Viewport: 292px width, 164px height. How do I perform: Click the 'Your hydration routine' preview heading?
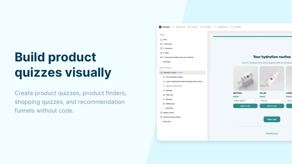[272, 57]
